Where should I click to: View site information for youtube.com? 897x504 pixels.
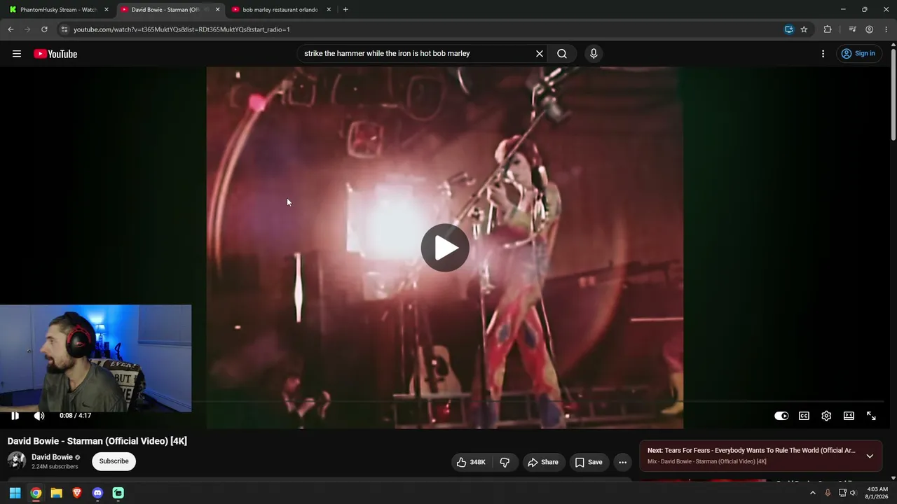(x=64, y=29)
